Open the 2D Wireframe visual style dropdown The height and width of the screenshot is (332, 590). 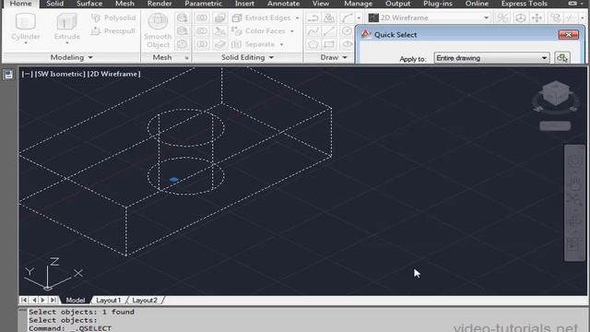[486, 18]
